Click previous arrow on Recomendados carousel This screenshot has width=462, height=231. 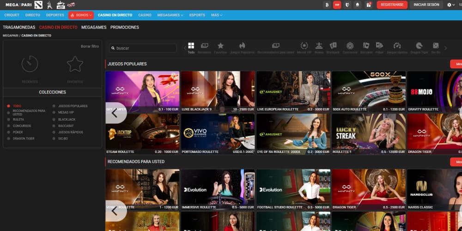pyautogui.click(x=115, y=211)
